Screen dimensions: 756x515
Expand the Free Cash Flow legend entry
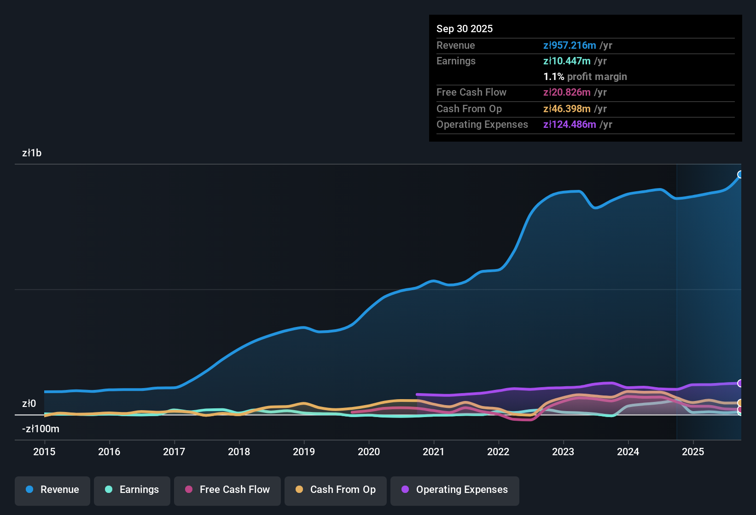coord(227,490)
